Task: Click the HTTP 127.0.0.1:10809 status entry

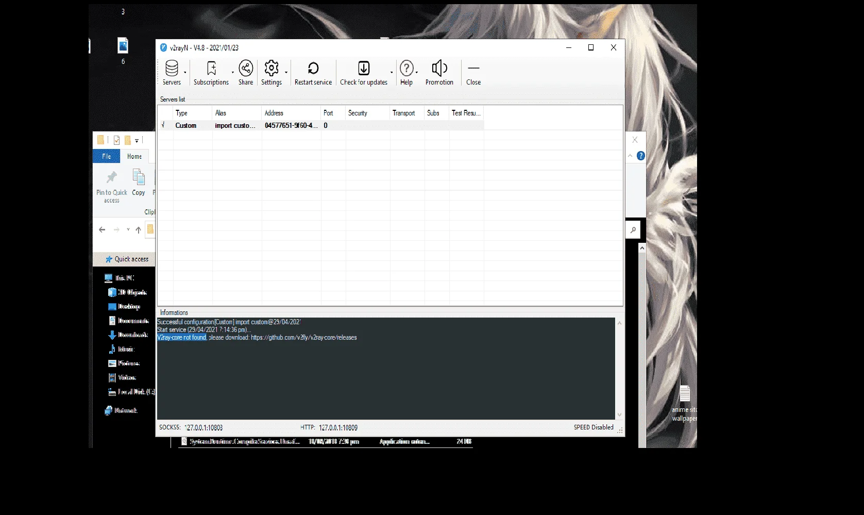Action: (x=329, y=427)
